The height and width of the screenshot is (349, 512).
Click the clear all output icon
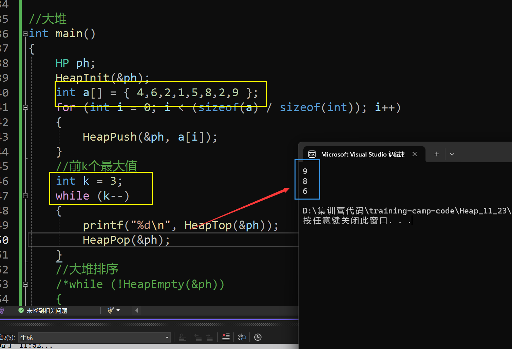click(x=226, y=337)
